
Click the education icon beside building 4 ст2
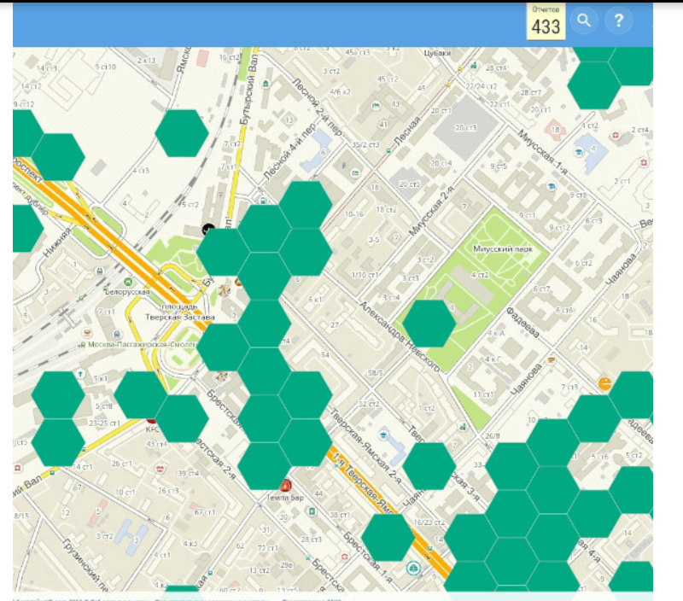click(x=579, y=152)
